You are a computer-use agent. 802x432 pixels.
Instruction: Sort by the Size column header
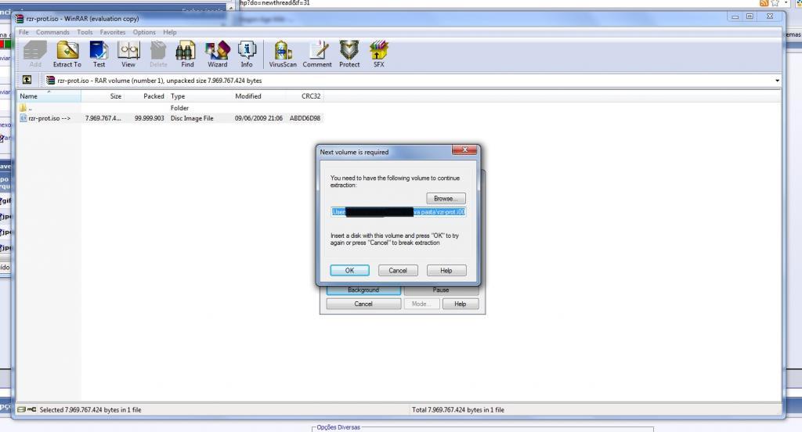click(x=103, y=96)
